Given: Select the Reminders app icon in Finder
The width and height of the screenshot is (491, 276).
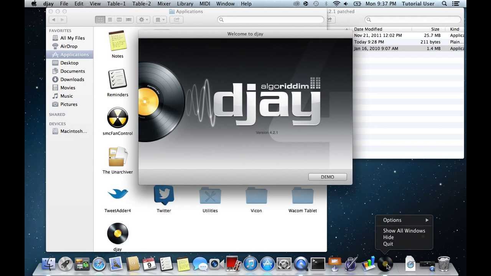Looking at the screenshot, I should click(x=117, y=79).
